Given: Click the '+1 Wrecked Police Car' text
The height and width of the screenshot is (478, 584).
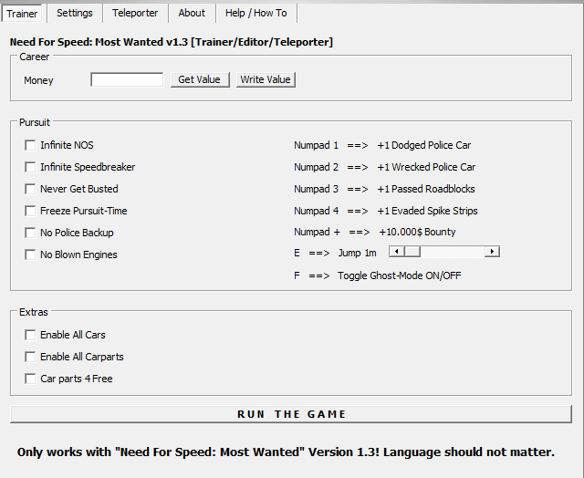Looking at the screenshot, I should 426,167.
